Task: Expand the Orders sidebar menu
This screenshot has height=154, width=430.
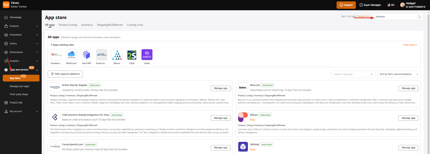Action: tap(21, 43)
